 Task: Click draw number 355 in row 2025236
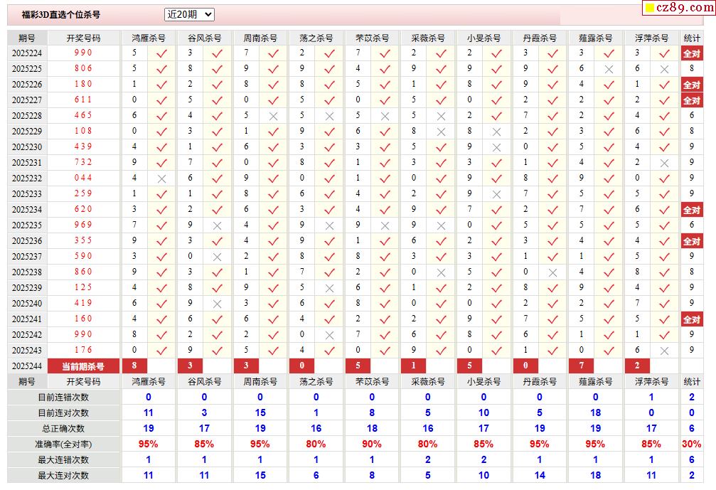coord(83,240)
